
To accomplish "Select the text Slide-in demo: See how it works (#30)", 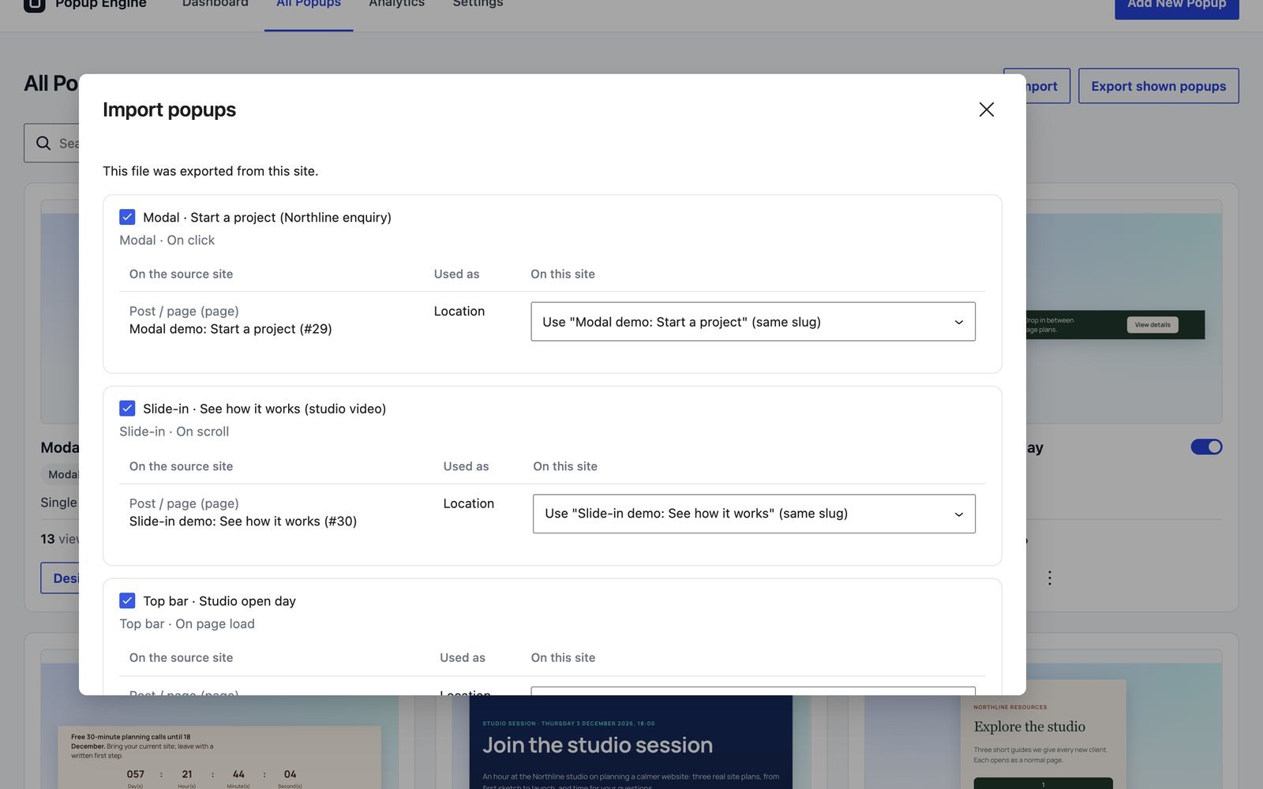I will 243,522.
